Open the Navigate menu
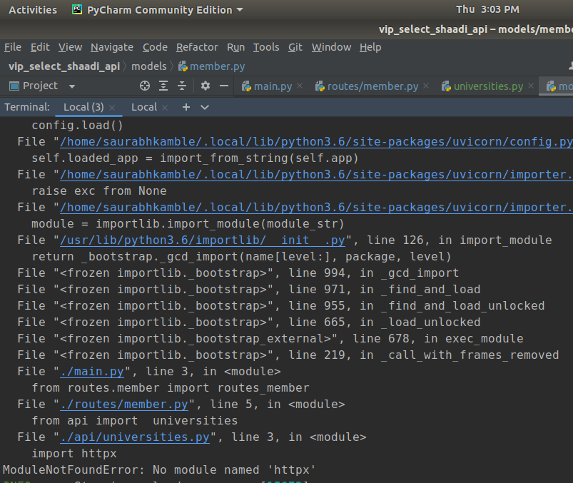Image resolution: width=573 pixels, height=483 pixels. click(x=112, y=47)
